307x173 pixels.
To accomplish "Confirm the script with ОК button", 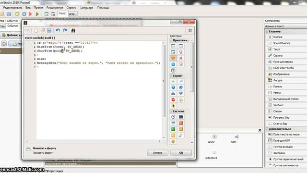I will [181, 153].
